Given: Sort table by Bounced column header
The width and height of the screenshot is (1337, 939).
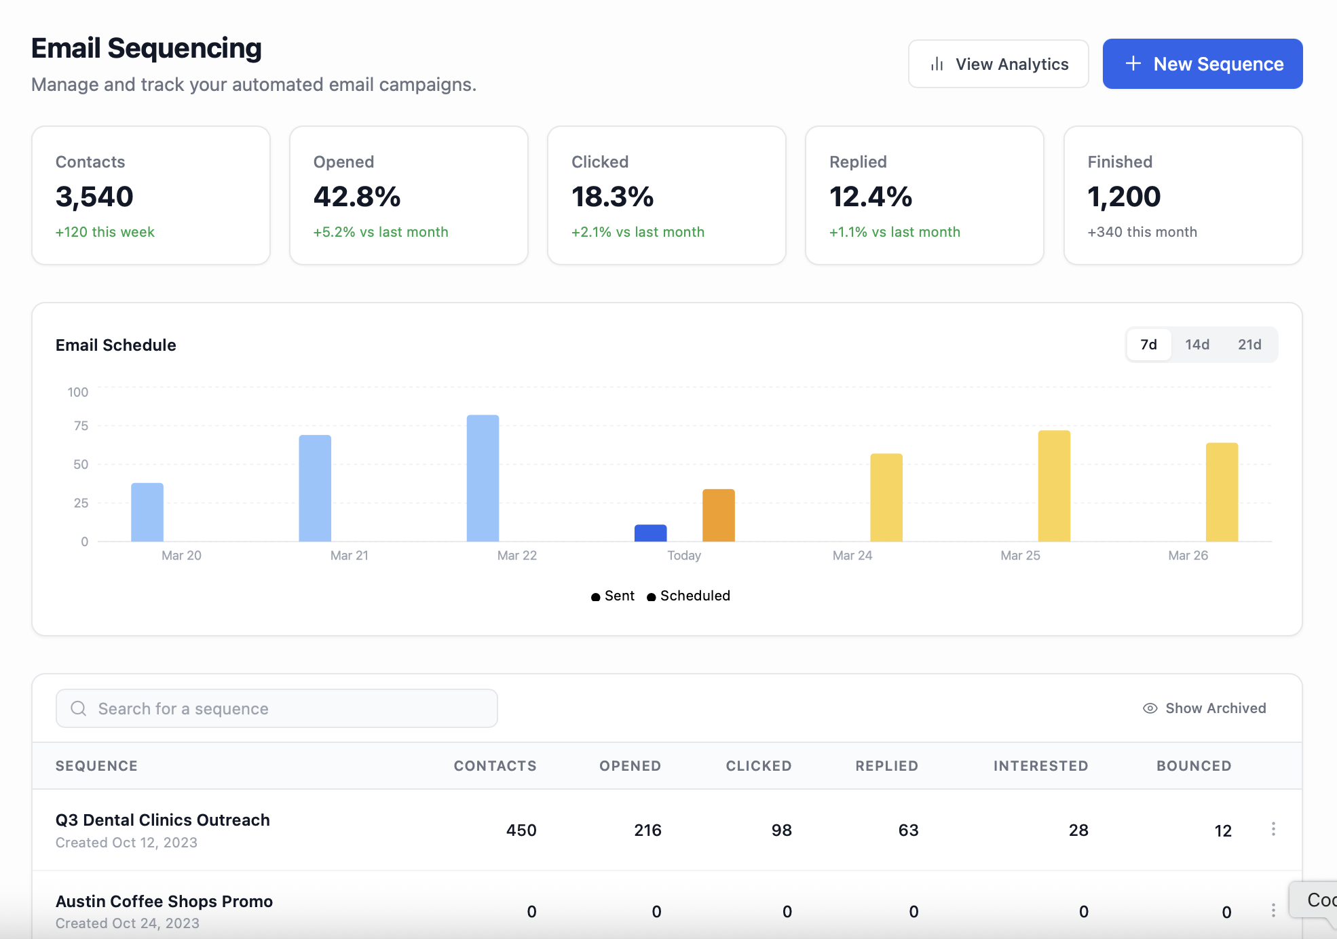Looking at the screenshot, I should coord(1194,766).
